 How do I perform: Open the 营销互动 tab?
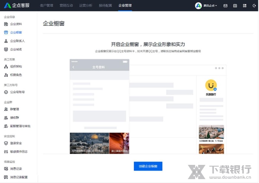coord(66,6)
